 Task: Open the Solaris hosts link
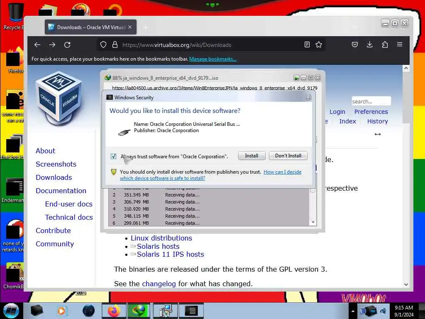click(158, 246)
